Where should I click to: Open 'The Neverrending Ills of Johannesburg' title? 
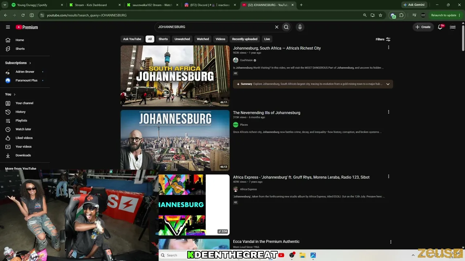click(x=267, y=113)
